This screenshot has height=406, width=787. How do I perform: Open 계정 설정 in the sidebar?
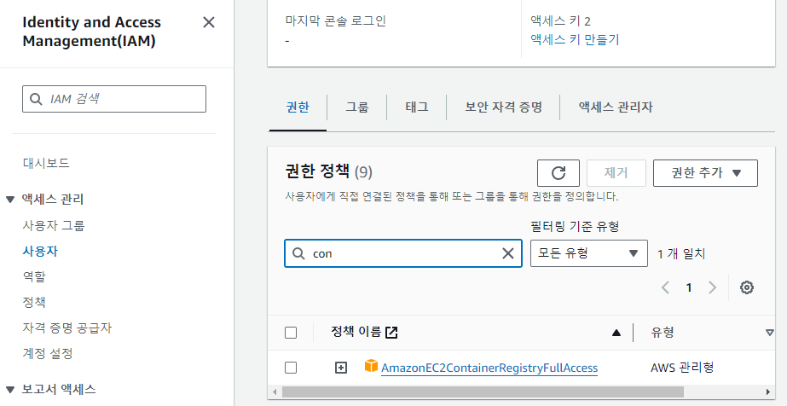[x=48, y=353]
